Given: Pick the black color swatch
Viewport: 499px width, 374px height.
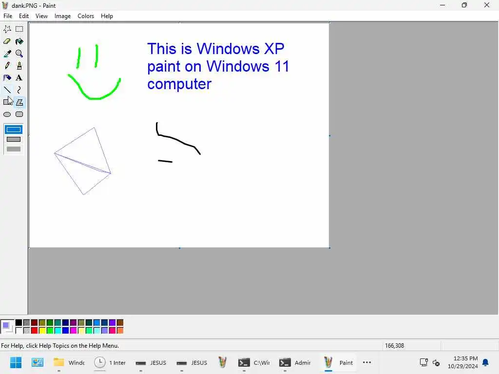Looking at the screenshot, I should tap(19, 323).
